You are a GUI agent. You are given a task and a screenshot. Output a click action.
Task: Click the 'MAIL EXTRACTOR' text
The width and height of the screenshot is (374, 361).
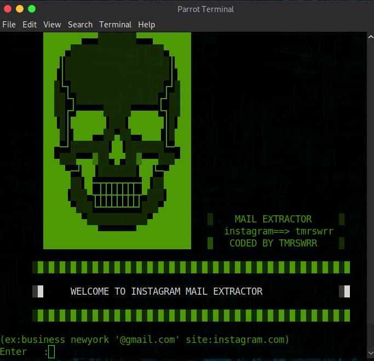[273, 219]
